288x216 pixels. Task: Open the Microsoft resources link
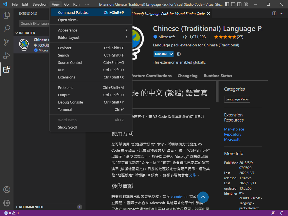point(232,139)
